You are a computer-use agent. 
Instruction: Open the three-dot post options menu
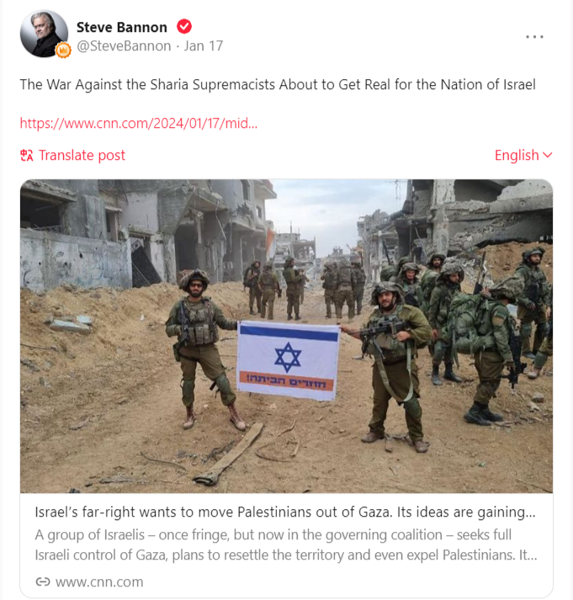[x=534, y=37]
